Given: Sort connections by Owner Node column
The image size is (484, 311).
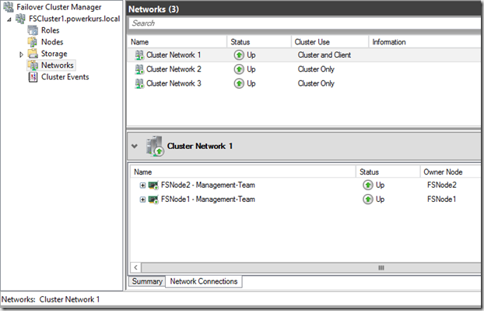Looking at the screenshot, I should 451,172.
